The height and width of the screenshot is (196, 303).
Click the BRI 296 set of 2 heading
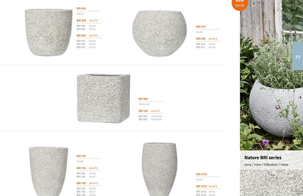[207, 39]
